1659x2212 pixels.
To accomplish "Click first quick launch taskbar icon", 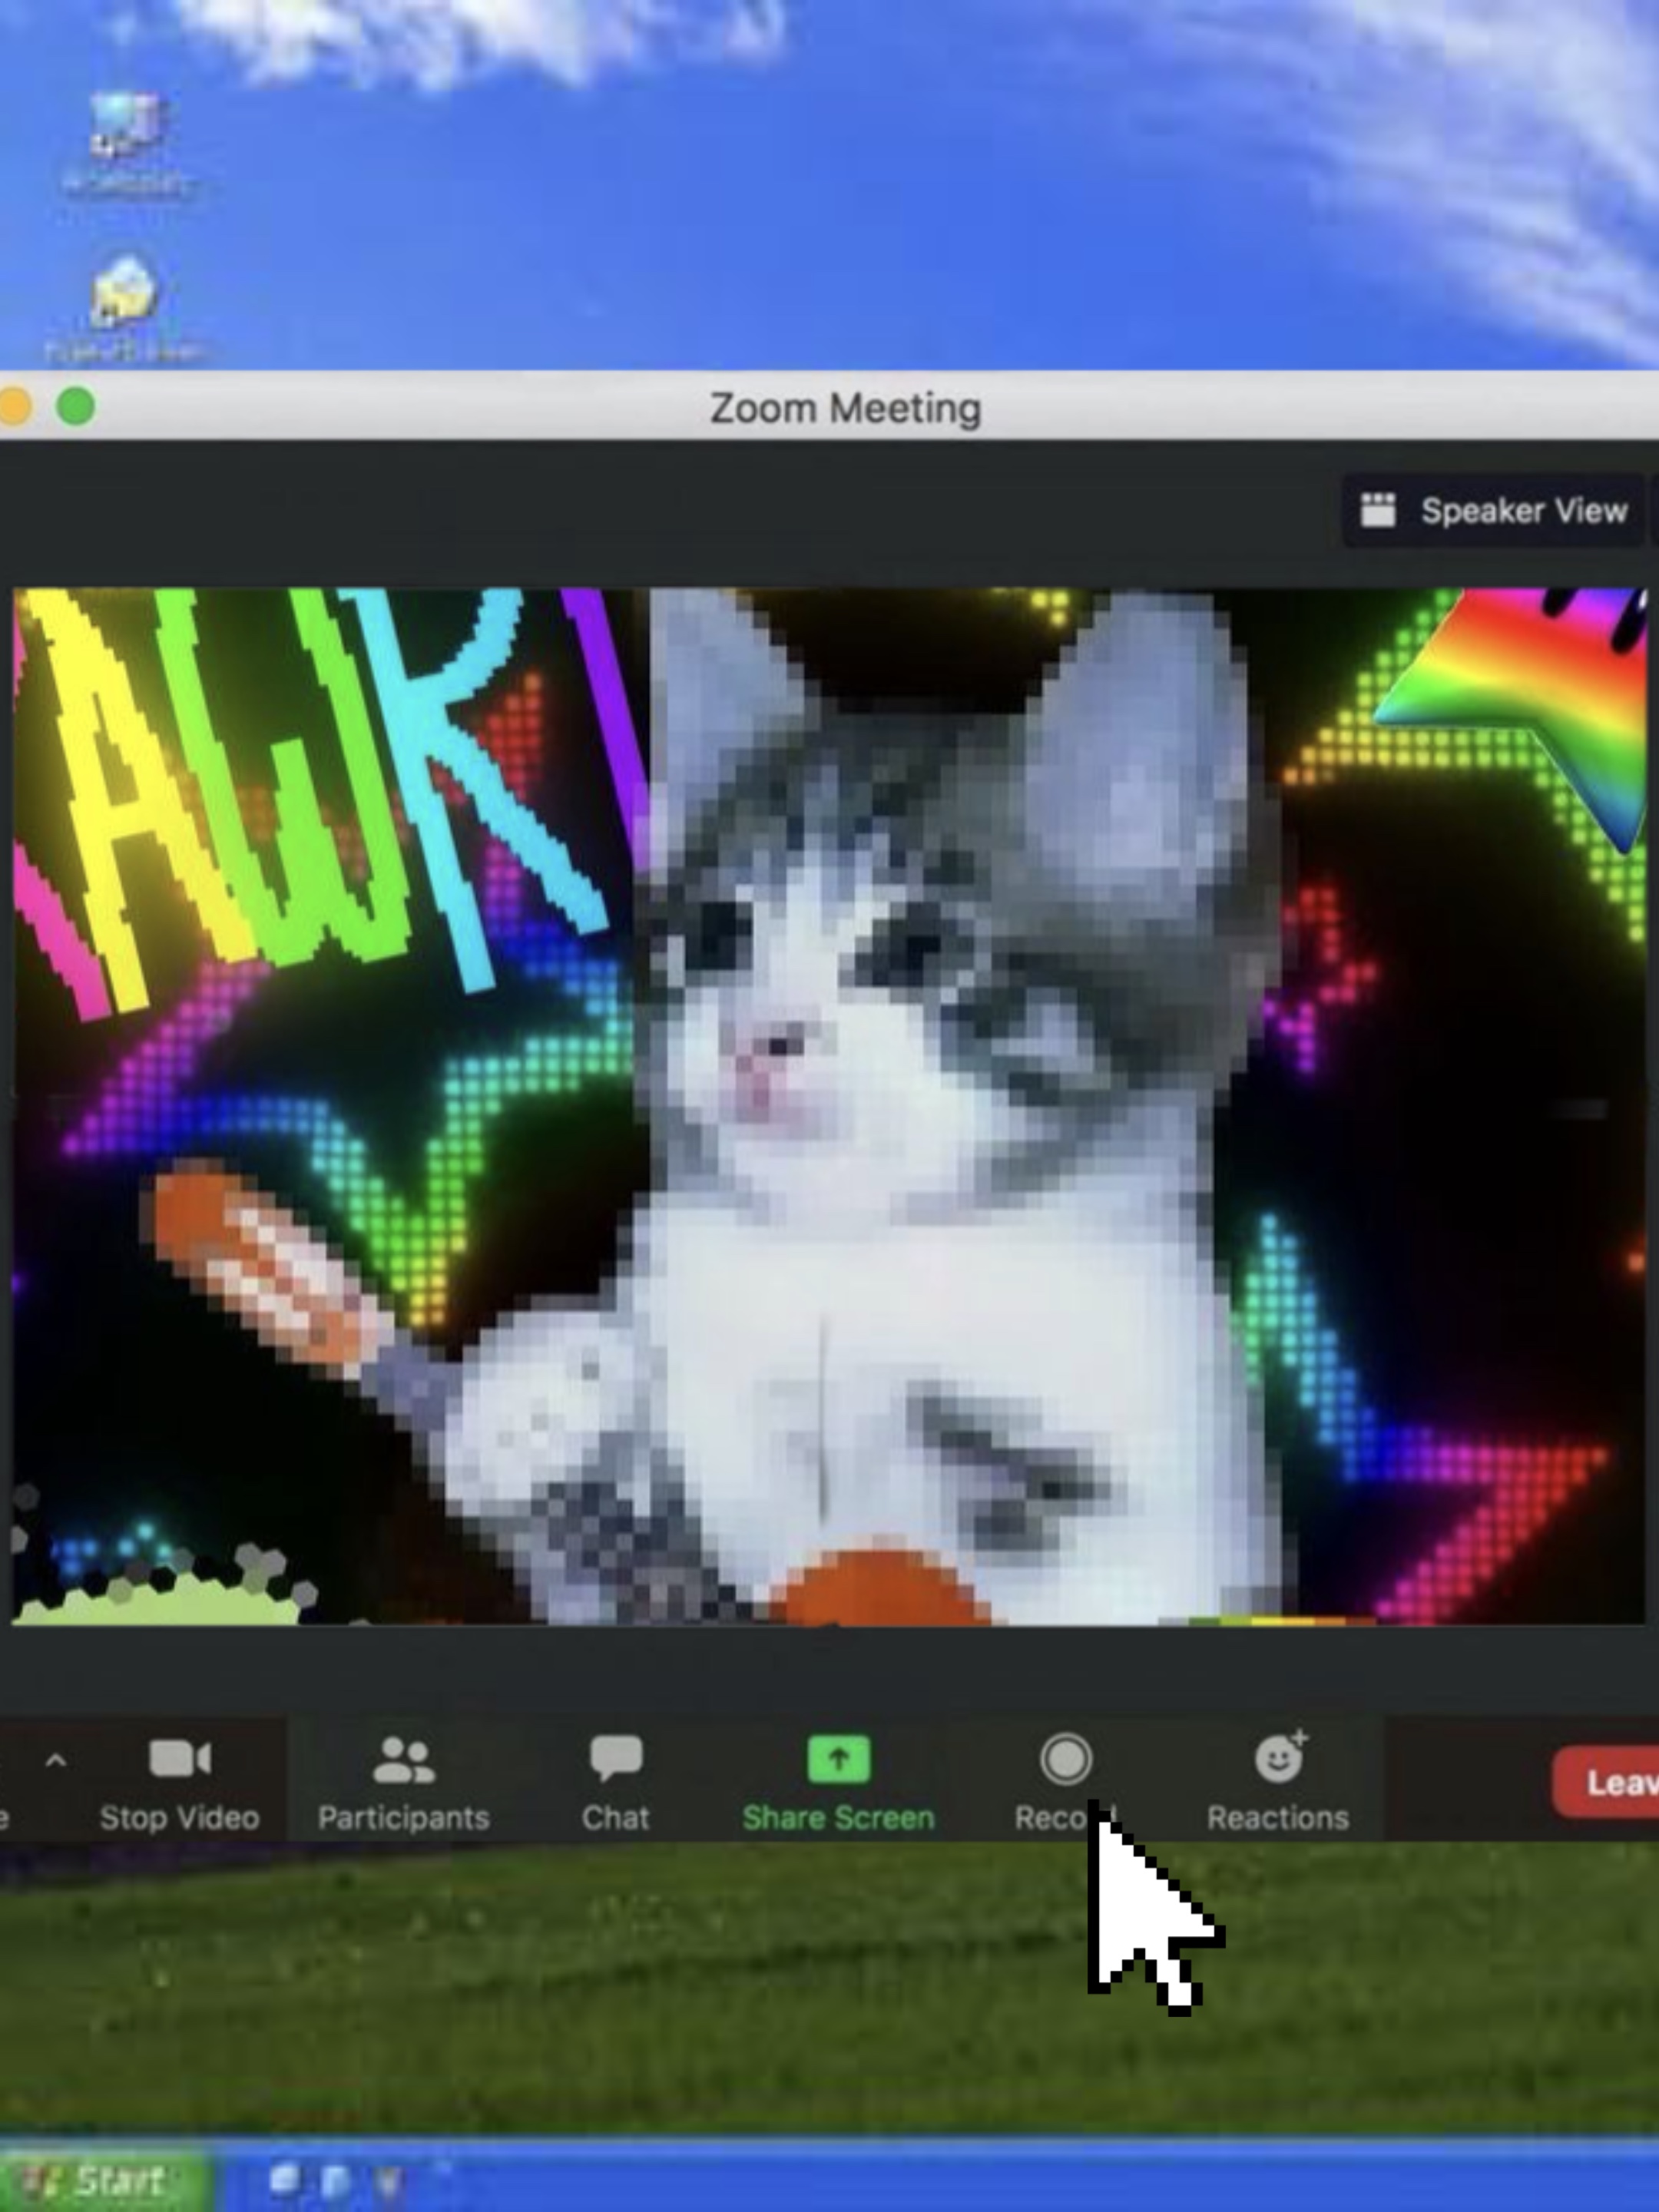I will [284, 2180].
